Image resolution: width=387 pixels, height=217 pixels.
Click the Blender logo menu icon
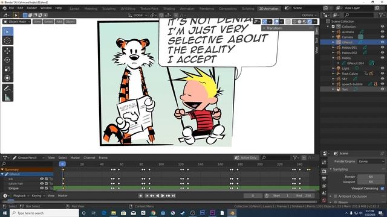click(4, 8)
